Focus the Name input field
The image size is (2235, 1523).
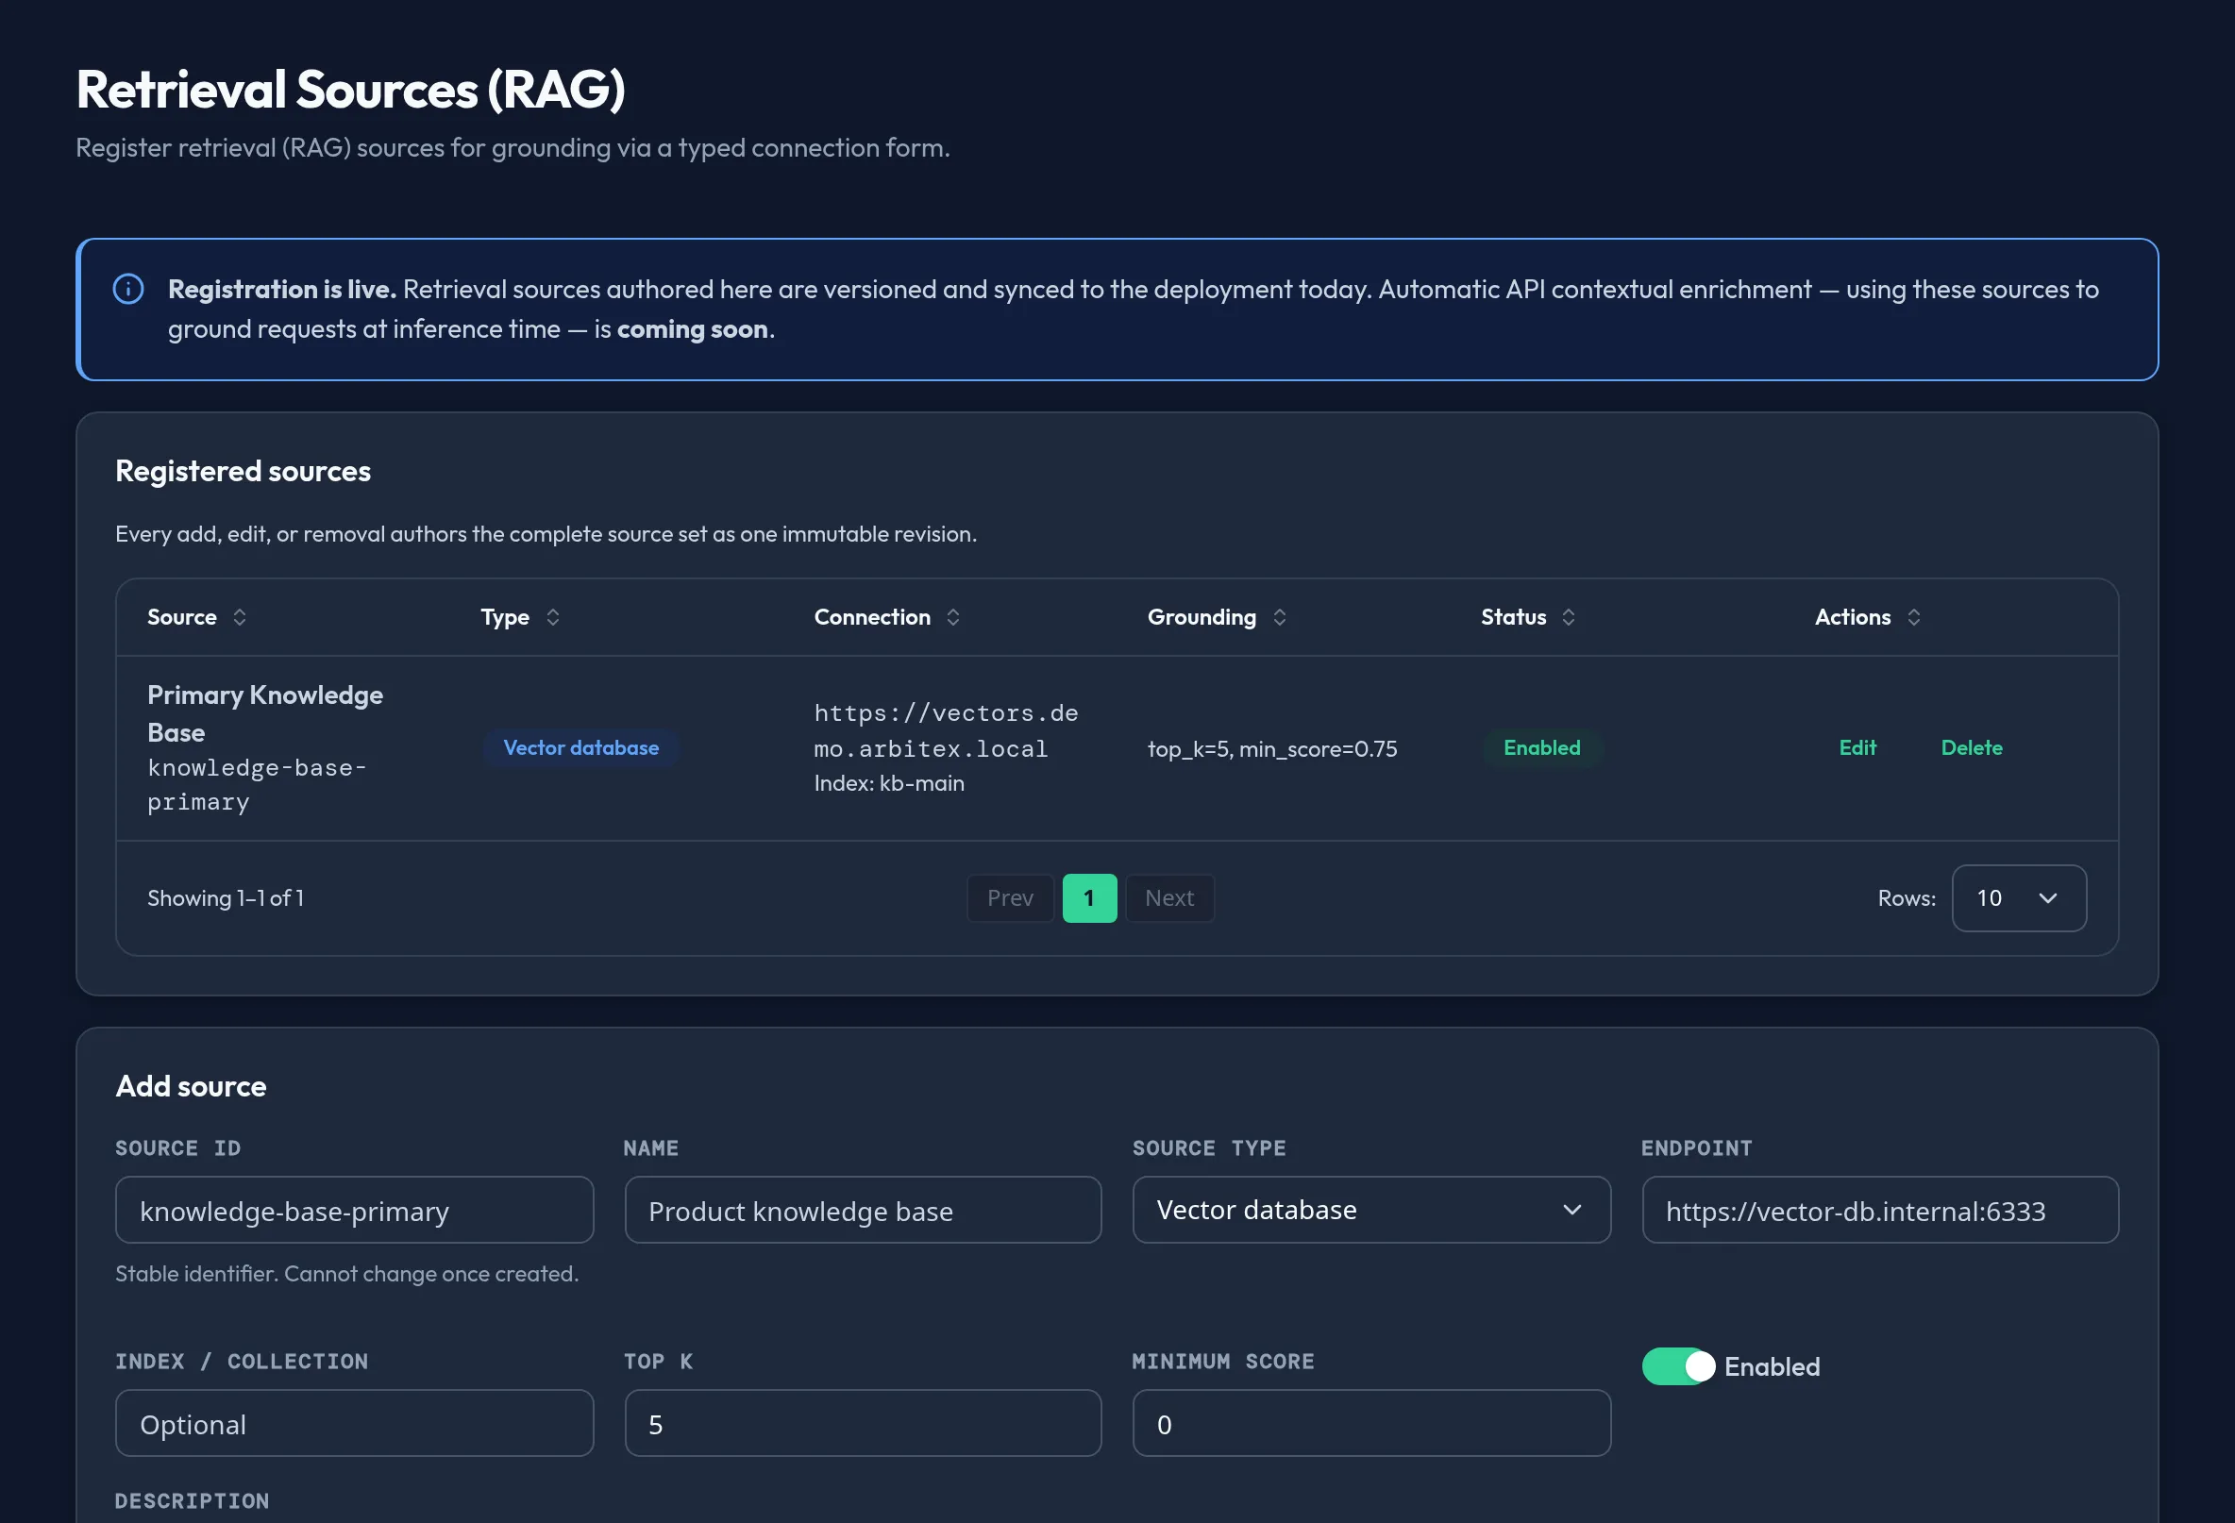(x=863, y=1210)
